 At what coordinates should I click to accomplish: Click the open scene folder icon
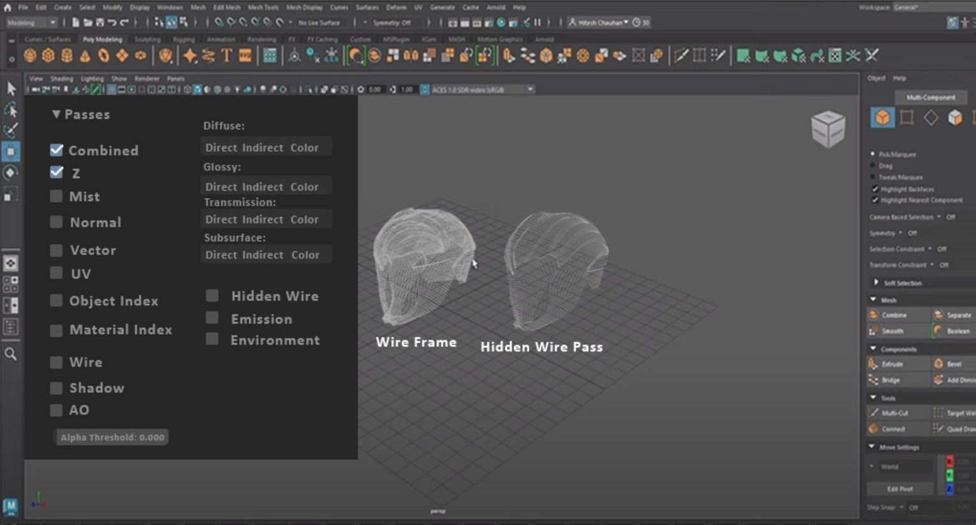(87, 22)
